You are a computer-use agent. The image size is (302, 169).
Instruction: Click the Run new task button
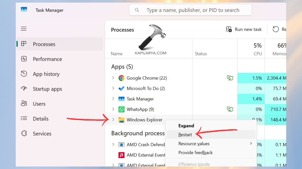coord(244,29)
